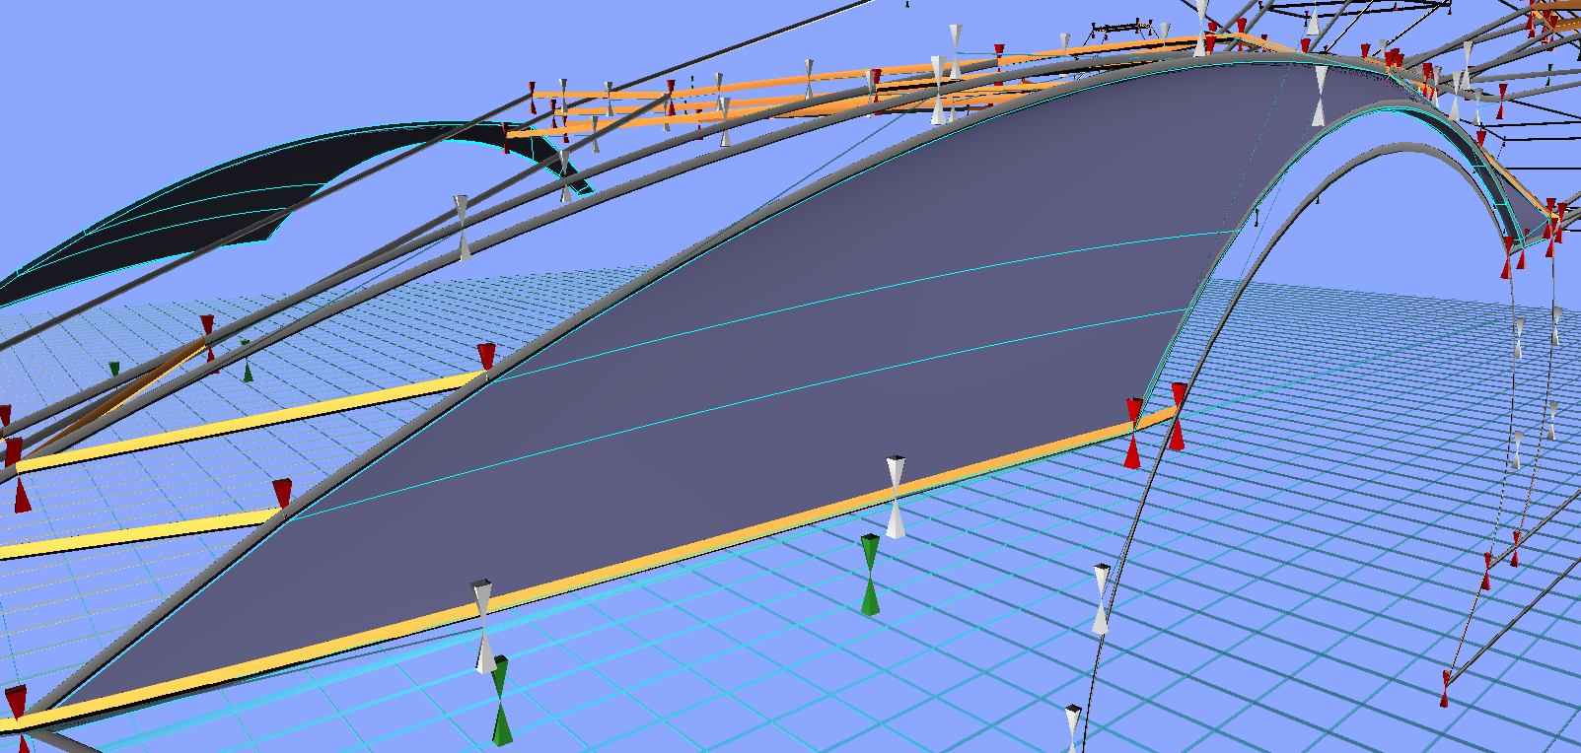The height and width of the screenshot is (753, 1581).
Task: Click green support marker below mid-span white marker
Action: [x=870, y=575]
